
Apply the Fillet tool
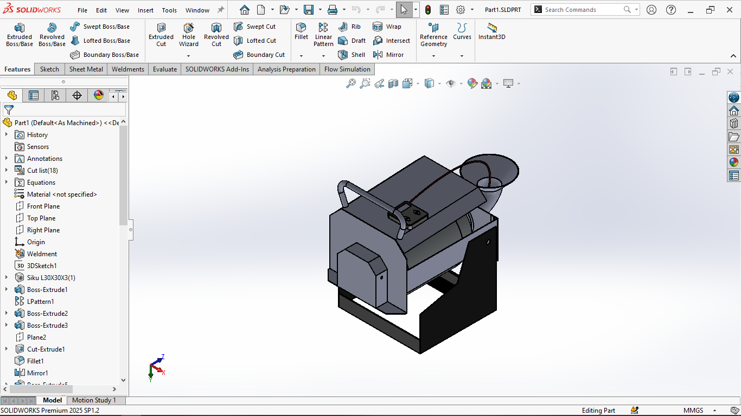click(301, 31)
